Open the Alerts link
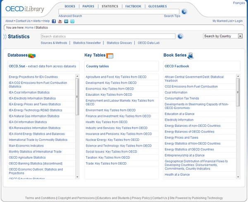 pyautogui.click(x=37, y=21)
